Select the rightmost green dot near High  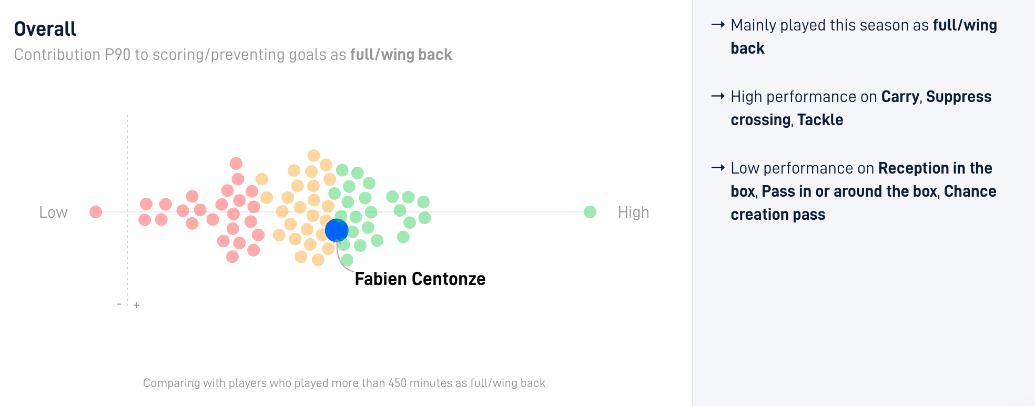pyautogui.click(x=590, y=212)
